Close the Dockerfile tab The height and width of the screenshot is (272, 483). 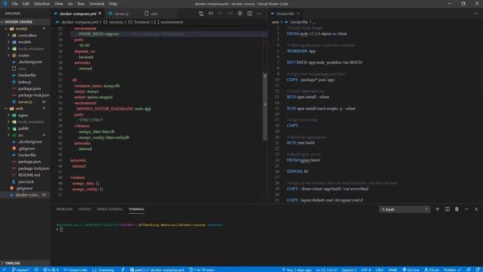click(x=298, y=14)
